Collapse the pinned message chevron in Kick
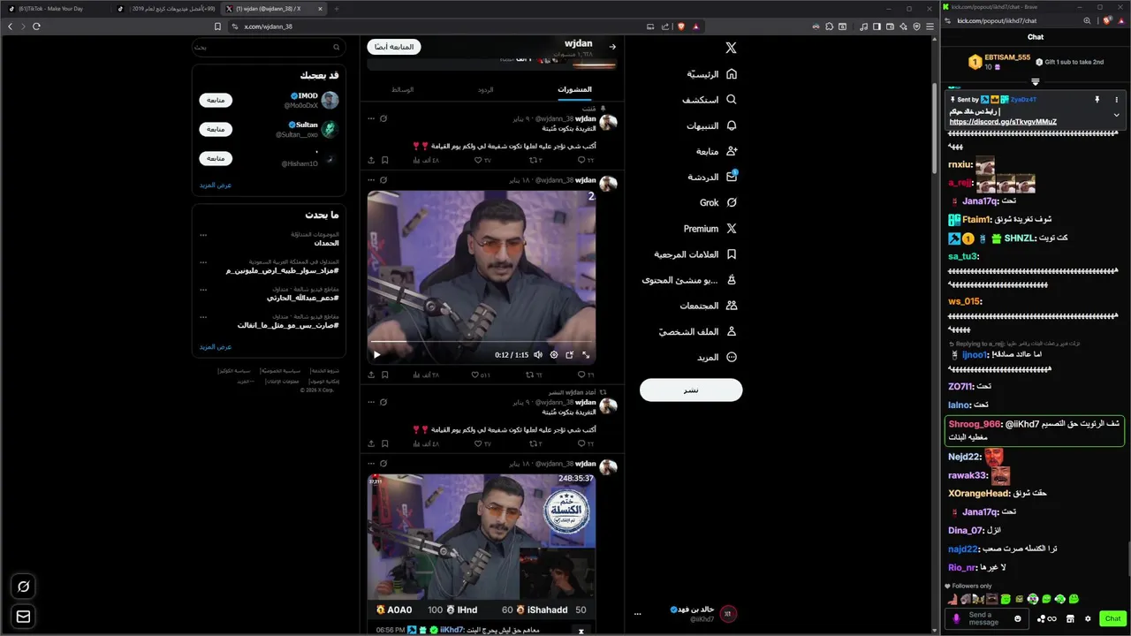The height and width of the screenshot is (636, 1131). [x=1116, y=115]
